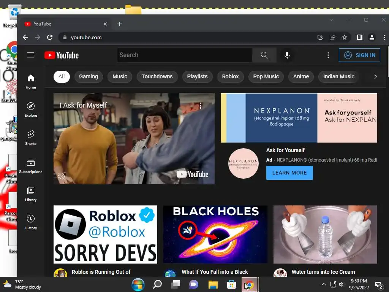This screenshot has height=292, width=389.
Task: Close the YouTube tab
Action: pos(105,24)
